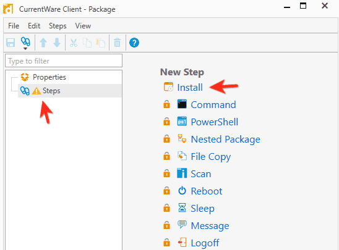Click the Paste toolbar icon
The image size is (339, 250).
(x=101, y=43)
